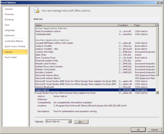Dismiss dialog with the Cancel button
Image resolution: width=164 pixels, height=134 pixels.
[154, 130]
